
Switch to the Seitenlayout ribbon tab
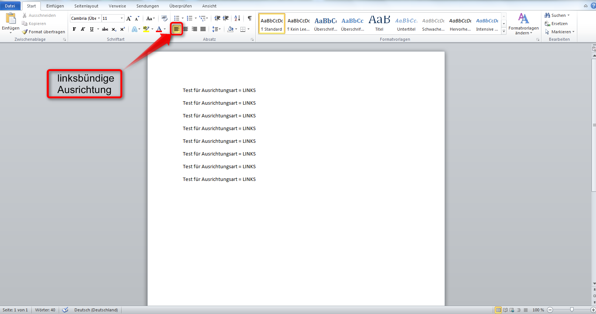[86, 6]
